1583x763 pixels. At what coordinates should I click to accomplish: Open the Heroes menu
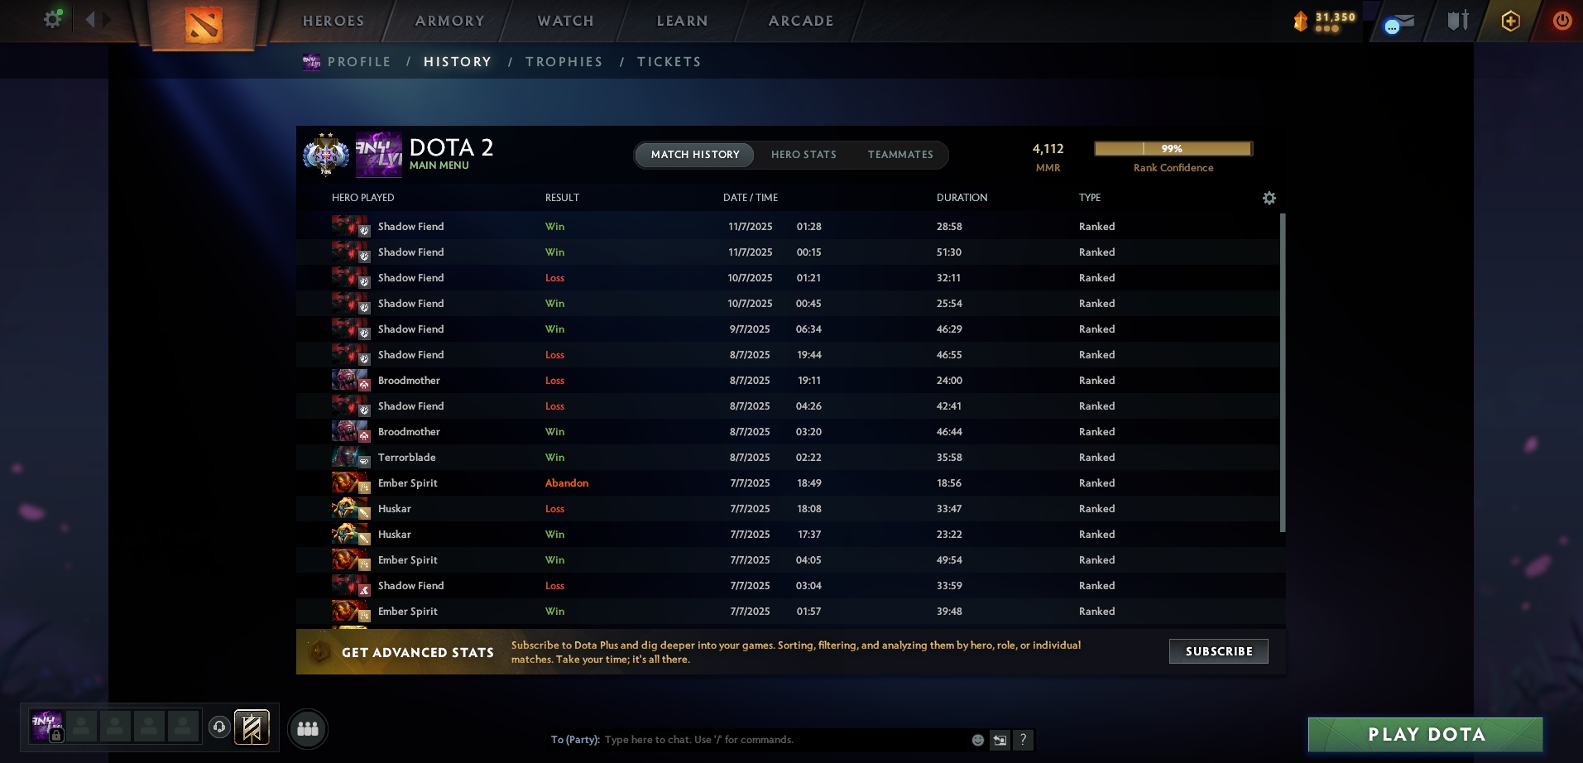point(333,21)
